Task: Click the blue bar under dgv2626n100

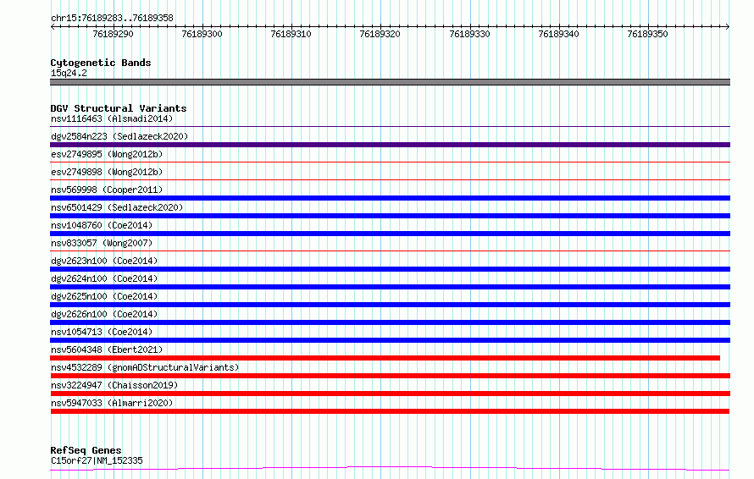Action: point(390,322)
